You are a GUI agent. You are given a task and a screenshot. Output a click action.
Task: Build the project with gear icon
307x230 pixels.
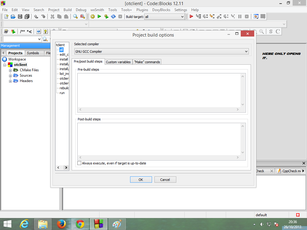[93, 17]
